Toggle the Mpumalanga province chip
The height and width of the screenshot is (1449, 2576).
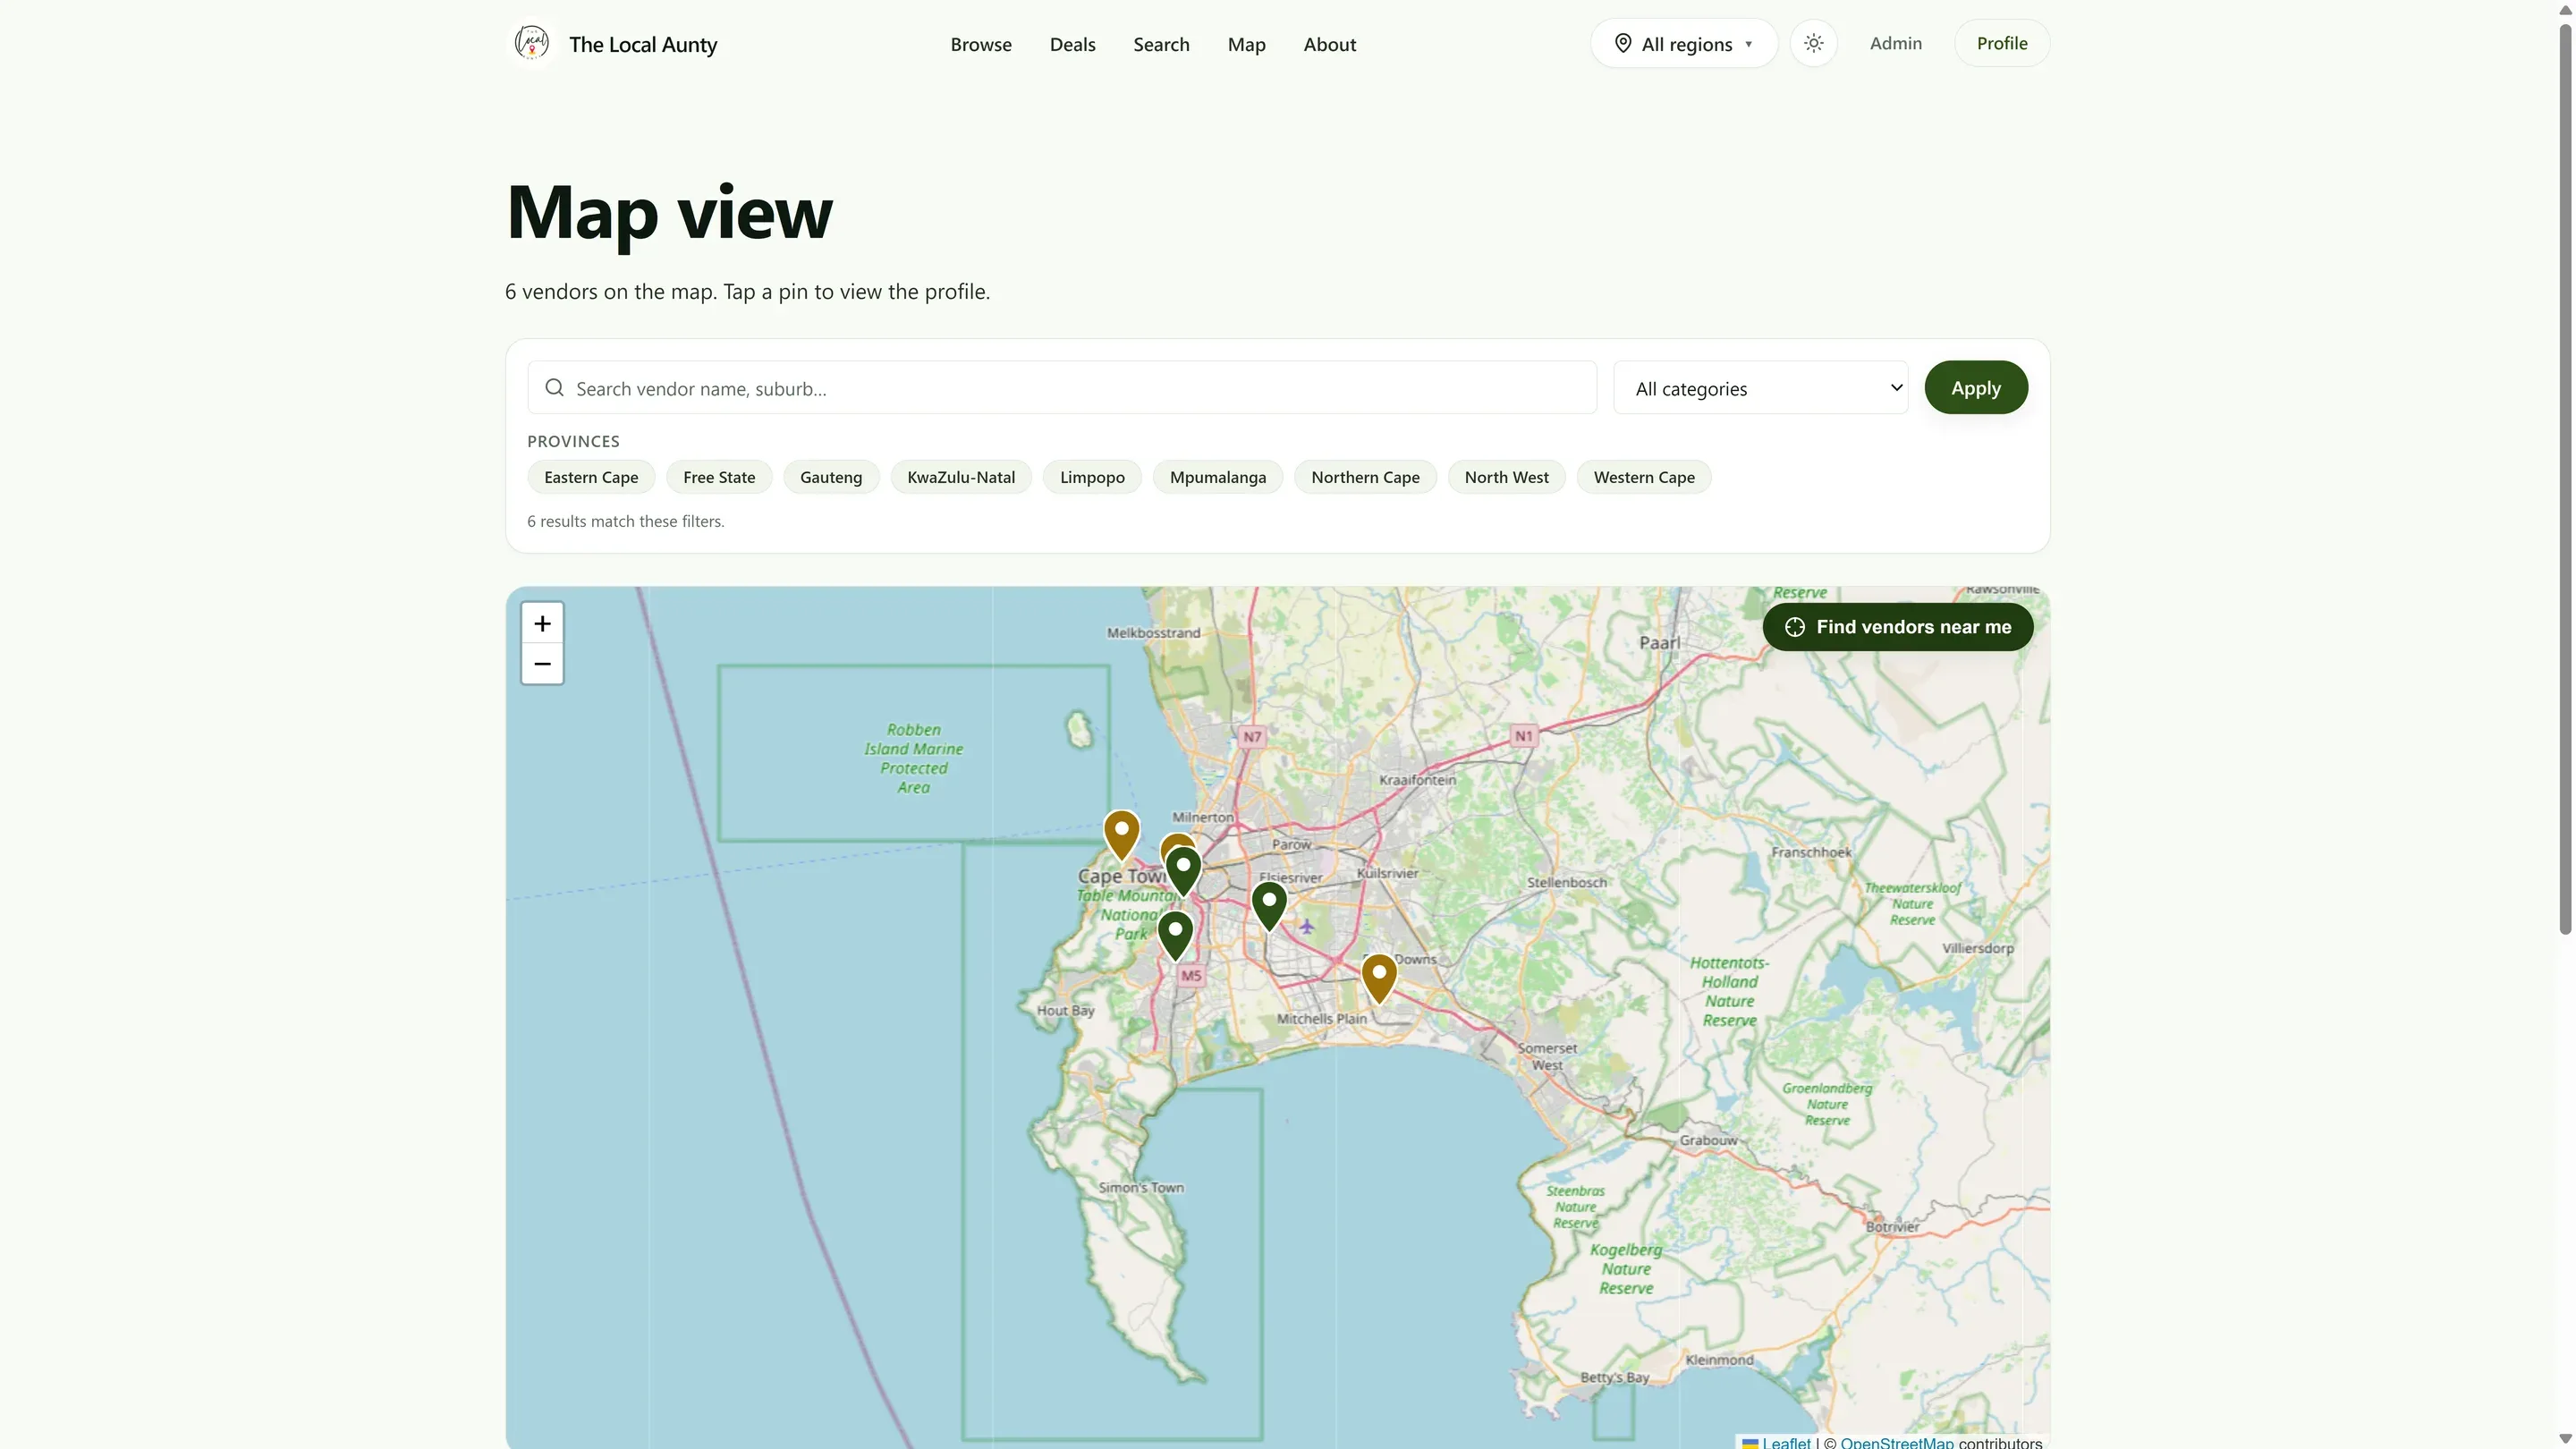[x=1217, y=477]
